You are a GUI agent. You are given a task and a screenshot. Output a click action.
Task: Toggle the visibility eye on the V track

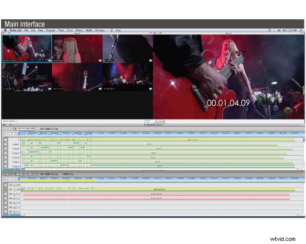click(11, 190)
